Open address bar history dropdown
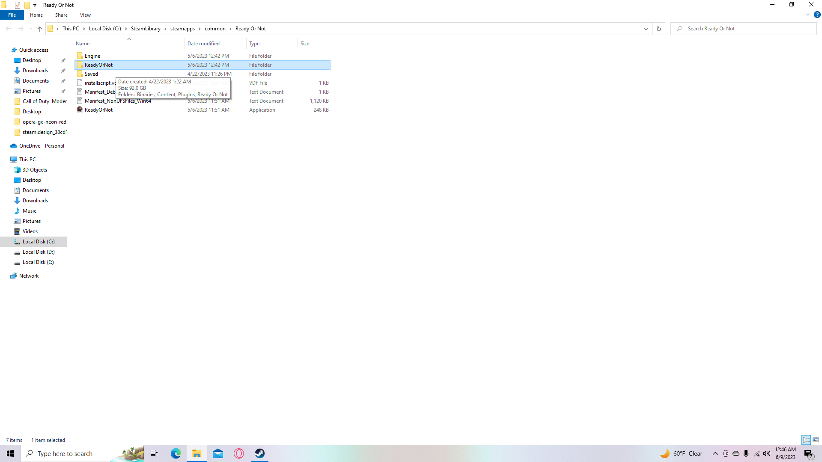This screenshot has height=462, width=822. (x=646, y=29)
